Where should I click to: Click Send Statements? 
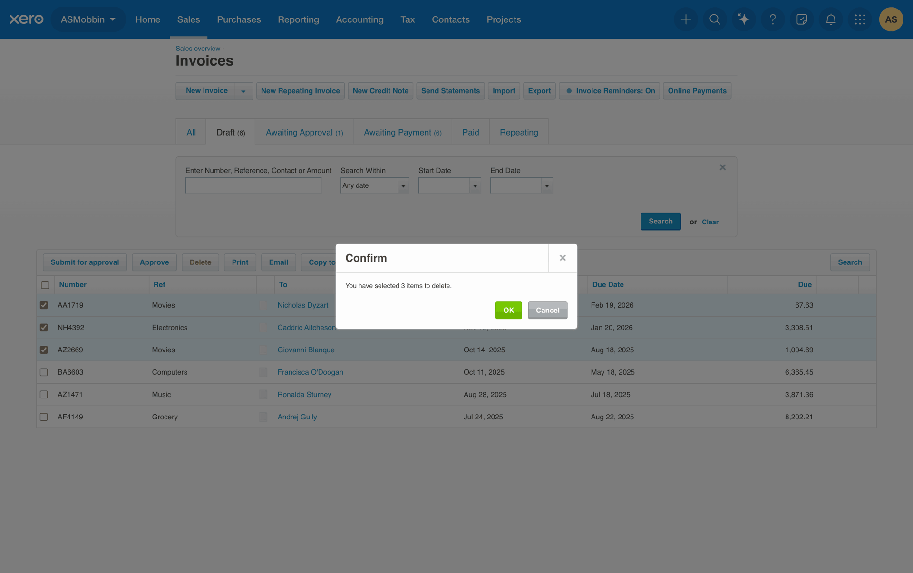pos(450,91)
